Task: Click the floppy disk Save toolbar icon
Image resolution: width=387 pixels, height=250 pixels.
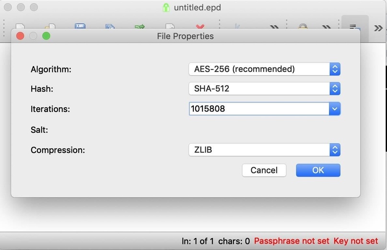Action: coord(80,26)
